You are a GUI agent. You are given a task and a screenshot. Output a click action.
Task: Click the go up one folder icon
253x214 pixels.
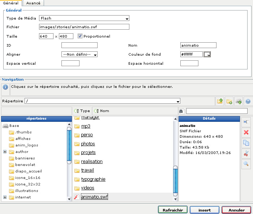tap(220, 102)
